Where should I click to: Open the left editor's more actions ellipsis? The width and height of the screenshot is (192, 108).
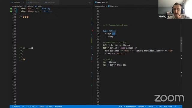90,2
